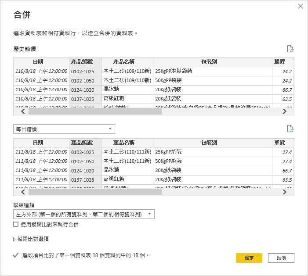Viewport: 308px width, 276px height.
Task: Select 產品名稱 column header in 歷史糖價 table
Action: (127, 62)
